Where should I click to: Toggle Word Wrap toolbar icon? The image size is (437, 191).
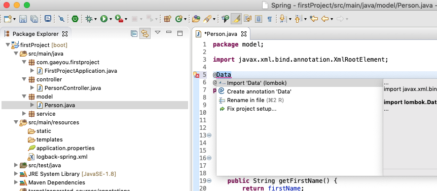[x=247, y=19]
